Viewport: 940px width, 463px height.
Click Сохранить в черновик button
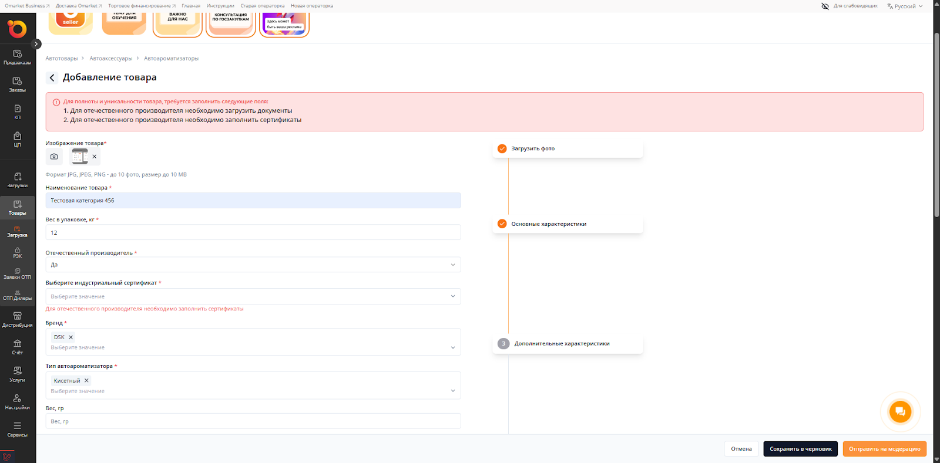tap(801, 449)
